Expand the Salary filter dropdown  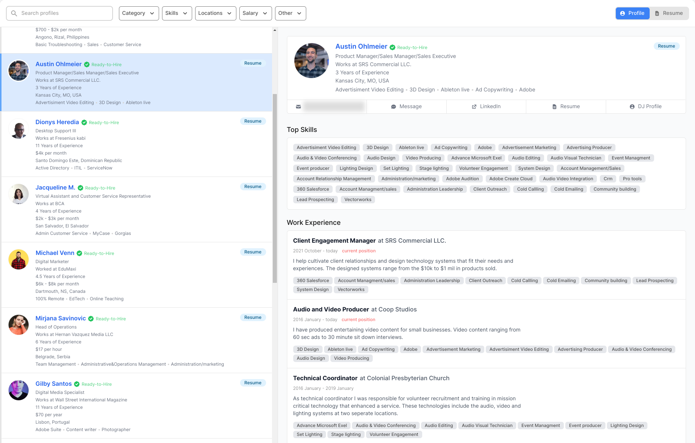coord(255,13)
